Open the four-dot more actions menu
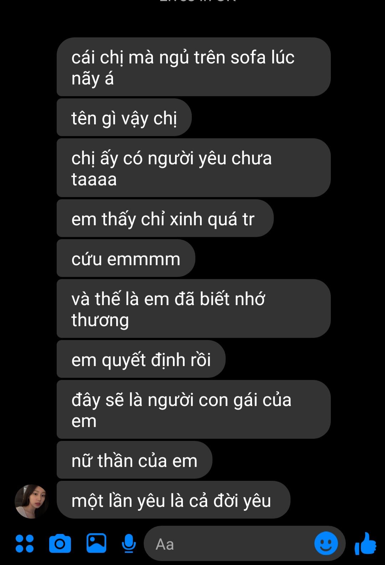The width and height of the screenshot is (385, 565). tap(25, 544)
